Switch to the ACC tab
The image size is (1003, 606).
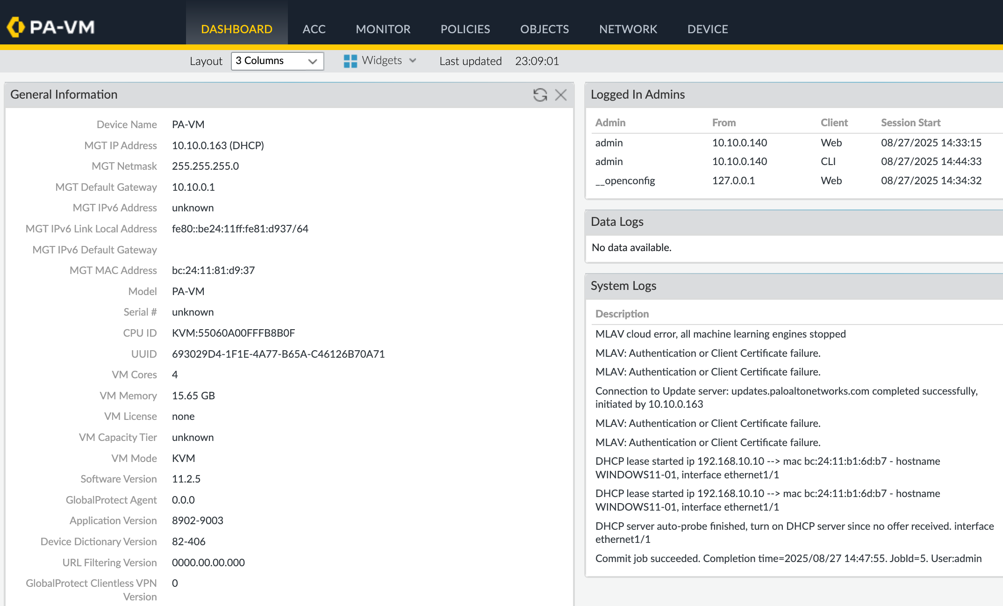click(314, 29)
